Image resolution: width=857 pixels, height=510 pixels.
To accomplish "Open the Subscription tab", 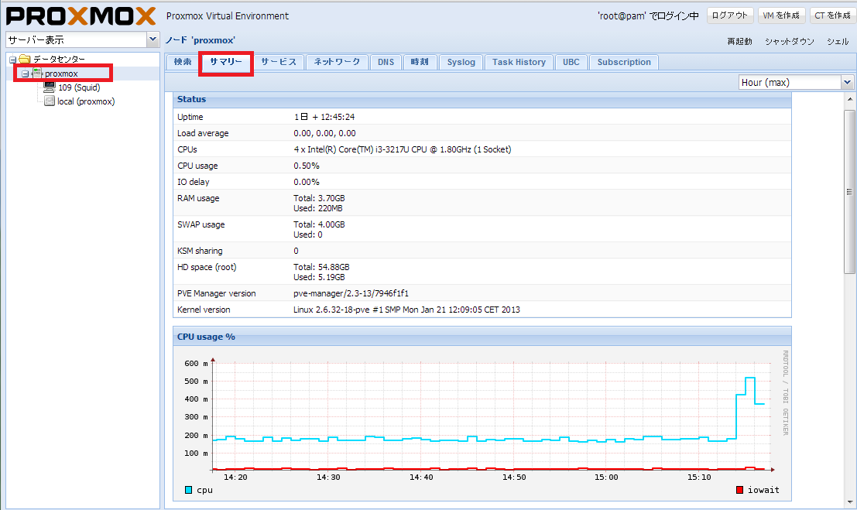I will pyautogui.click(x=624, y=62).
